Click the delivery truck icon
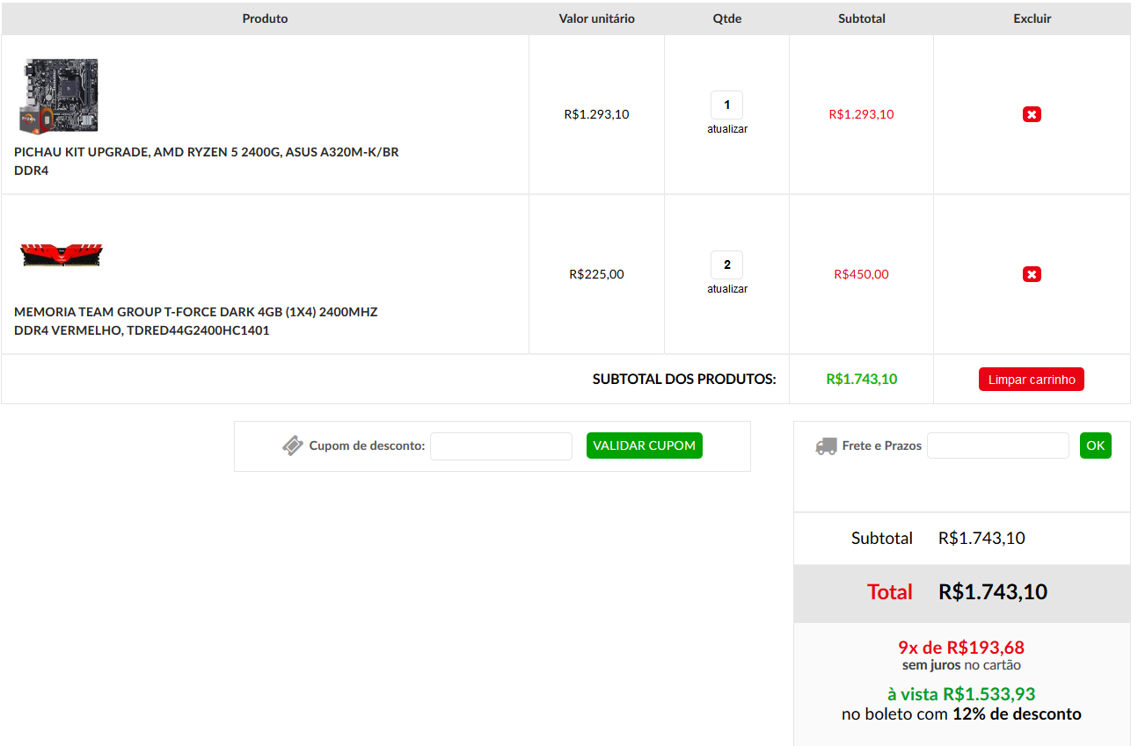Image resolution: width=1138 pixels, height=746 pixels. click(x=826, y=445)
